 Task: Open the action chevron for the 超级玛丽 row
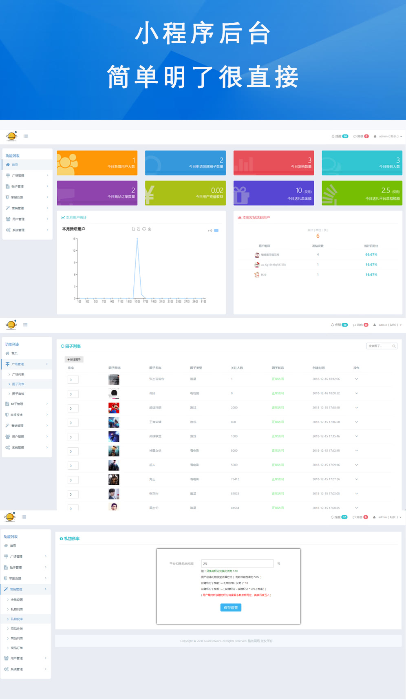[x=356, y=408]
